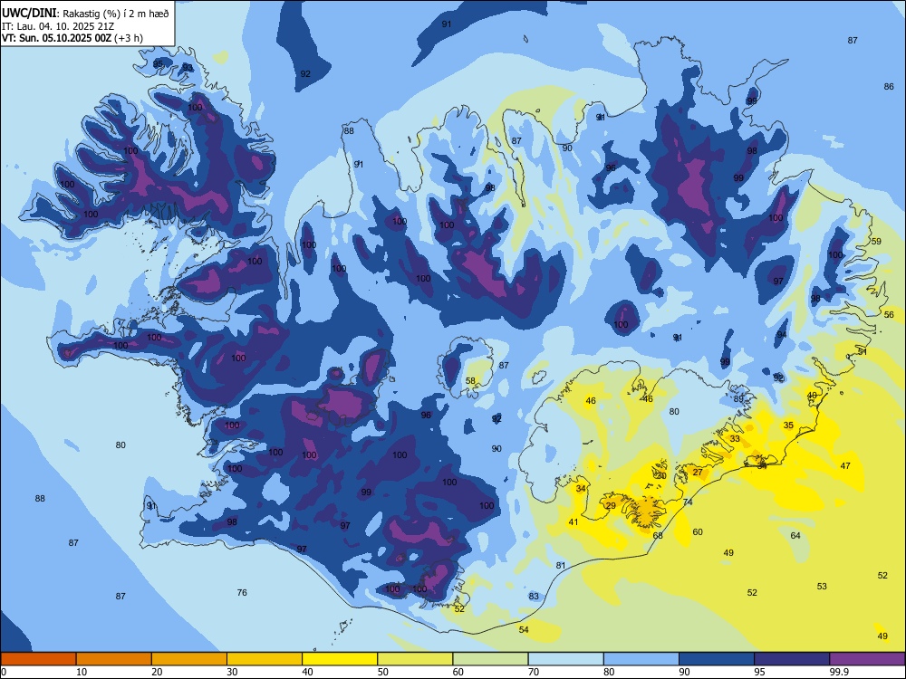Viewport: 906px width, 679px height.
Task: Click the 90–95 blue legend segment
Action: [x=717, y=659]
